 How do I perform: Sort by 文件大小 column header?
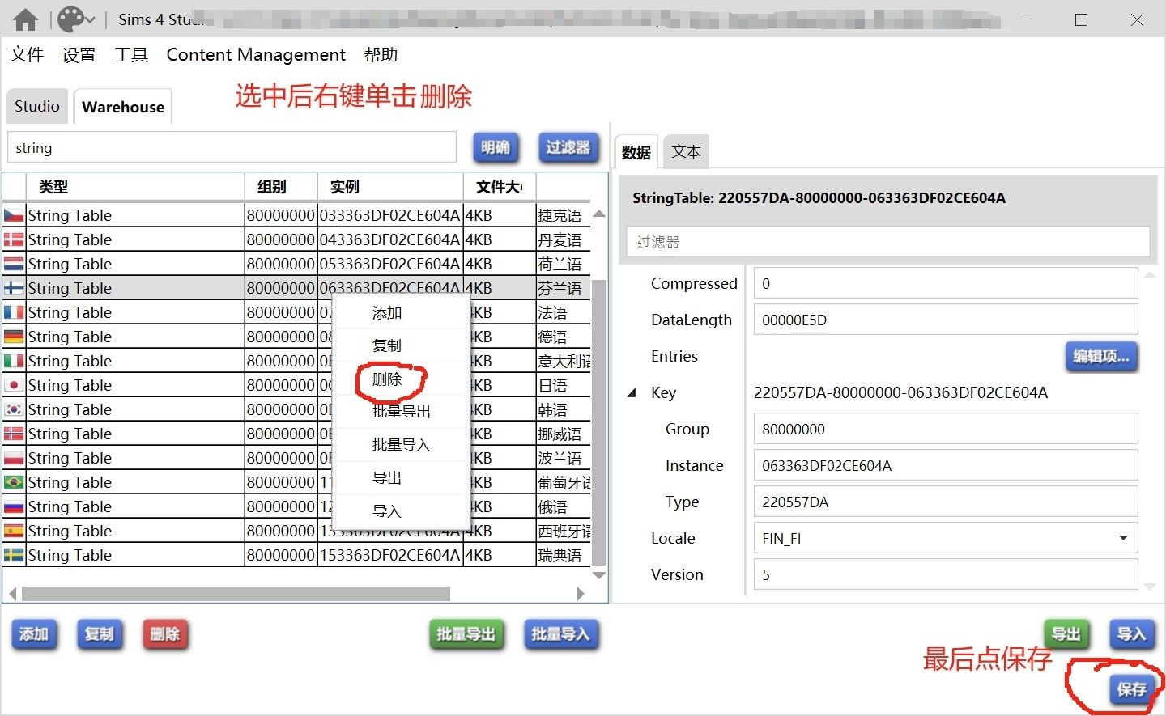(x=500, y=187)
